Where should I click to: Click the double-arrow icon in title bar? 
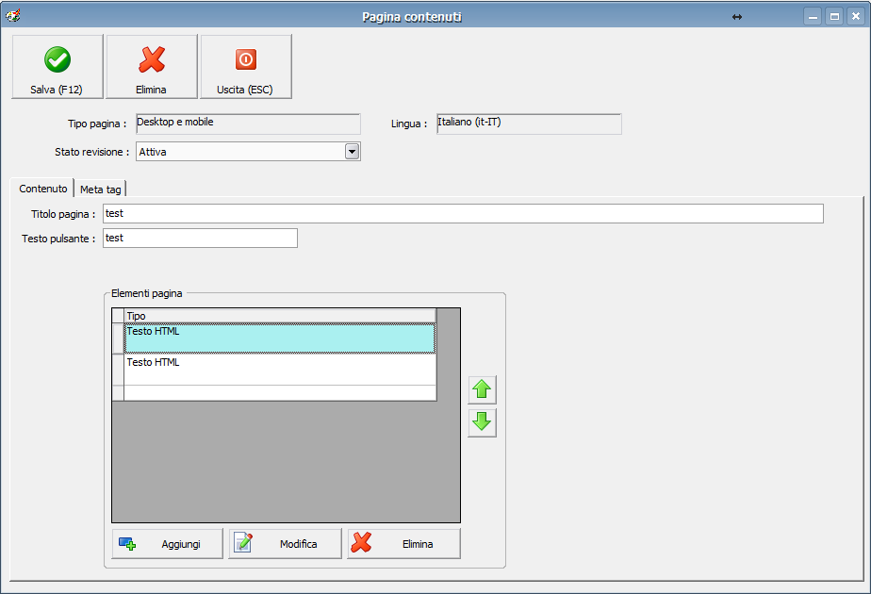coord(737,17)
